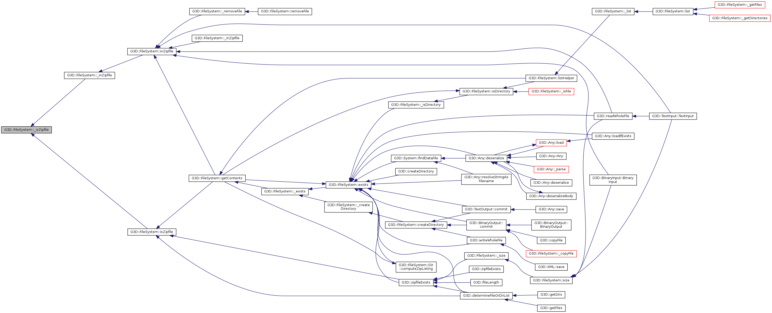The width and height of the screenshot is (772, 313).
Task: Open the G3D::readWholeFile node
Action: pos(613,116)
